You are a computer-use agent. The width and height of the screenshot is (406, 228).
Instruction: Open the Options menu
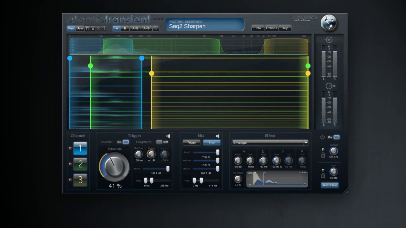[x=272, y=28]
